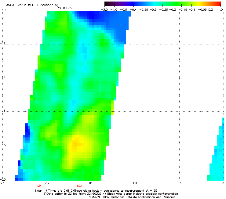Click the -12 latitude axis label

(x=3, y=43)
